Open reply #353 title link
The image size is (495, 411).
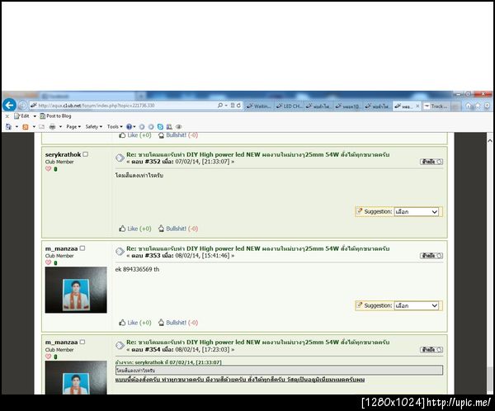coord(257,248)
